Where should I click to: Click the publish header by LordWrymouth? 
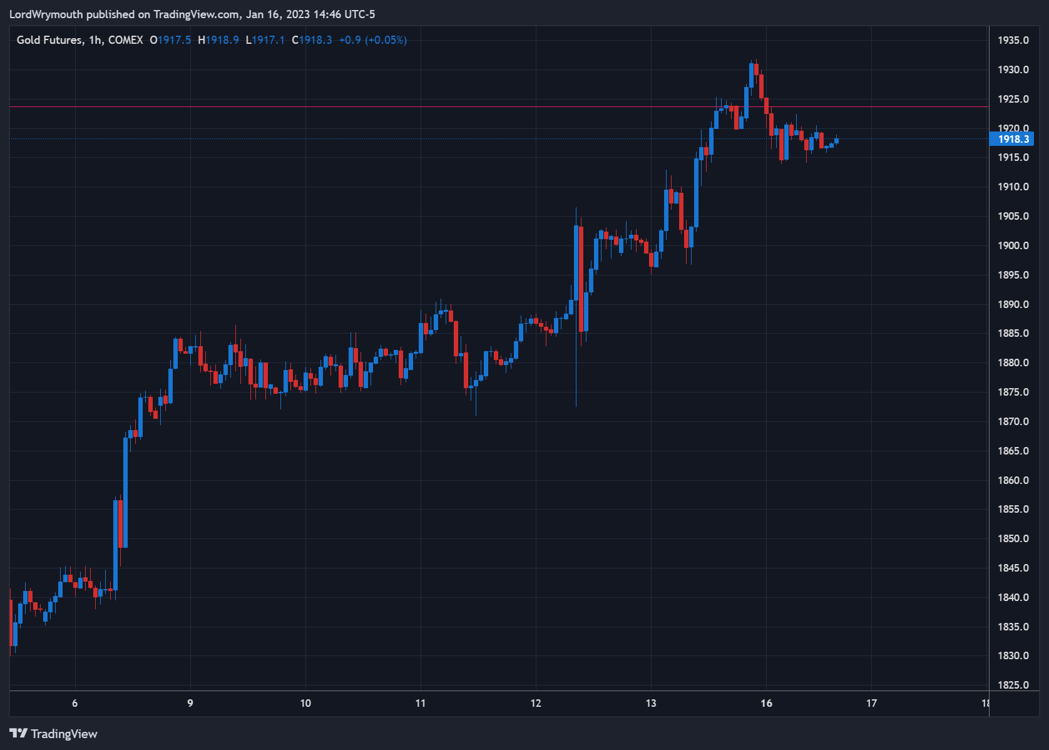click(192, 14)
